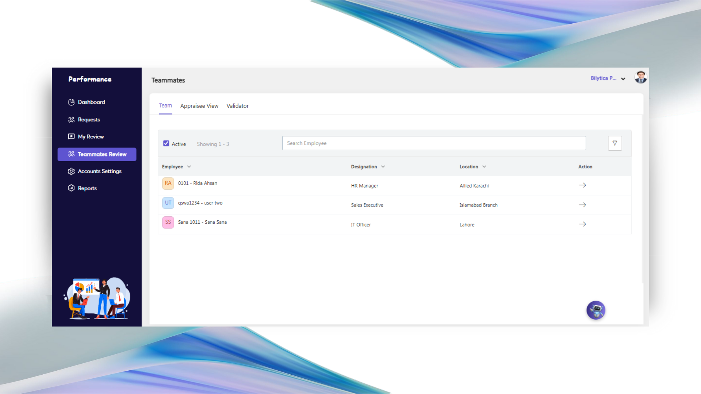The image size is (701, 394).
Task: Click arrow action for Rida Ahsan
Action: pyautogui.click(x=582, y=185)
